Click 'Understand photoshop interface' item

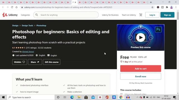34,85
